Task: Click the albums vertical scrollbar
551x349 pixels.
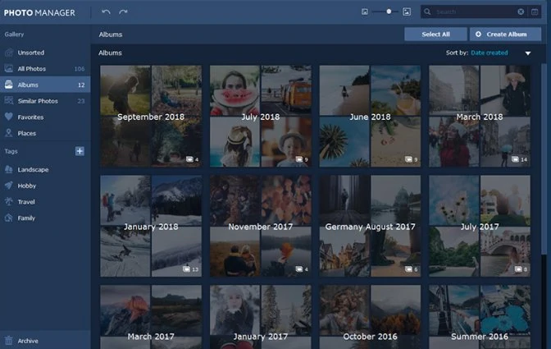Action: click(x=544, y=158)
